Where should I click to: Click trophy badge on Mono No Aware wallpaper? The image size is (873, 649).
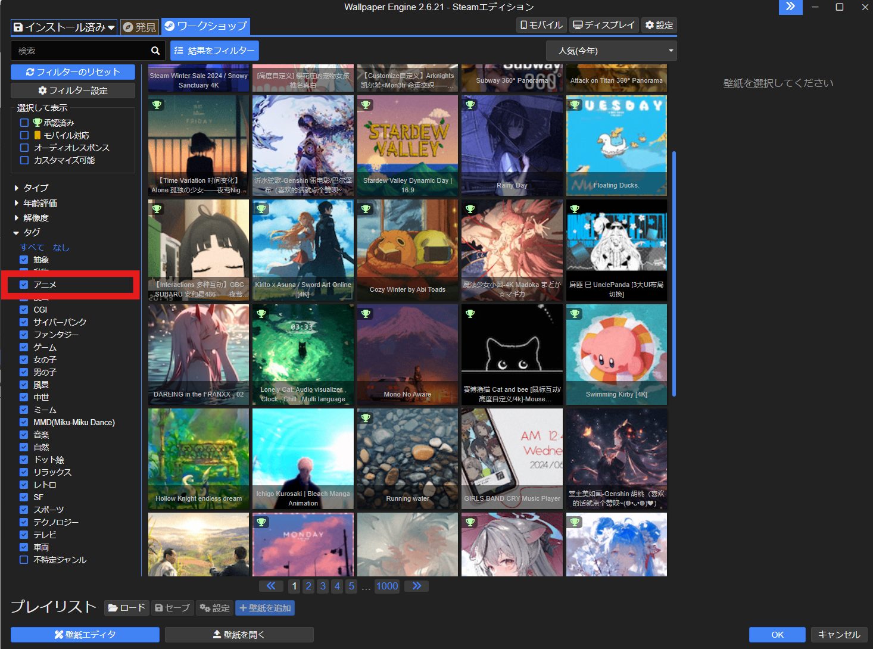coord(366,314)
